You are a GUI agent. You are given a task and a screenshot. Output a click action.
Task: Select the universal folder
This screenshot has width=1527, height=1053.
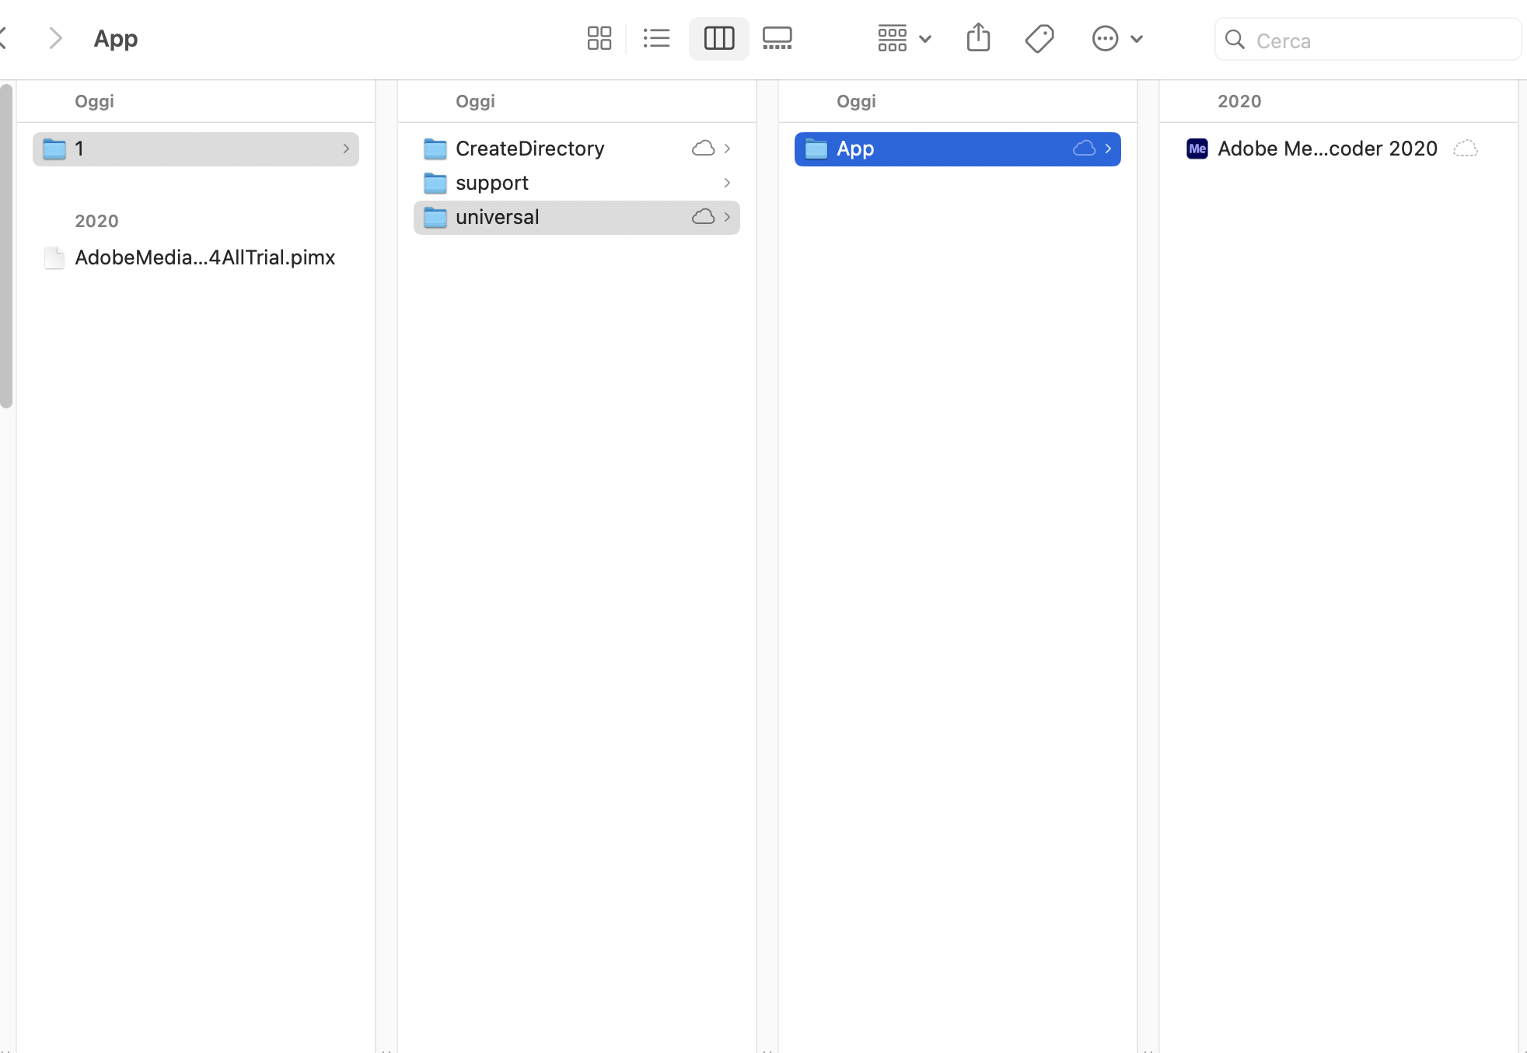point(577,217)
